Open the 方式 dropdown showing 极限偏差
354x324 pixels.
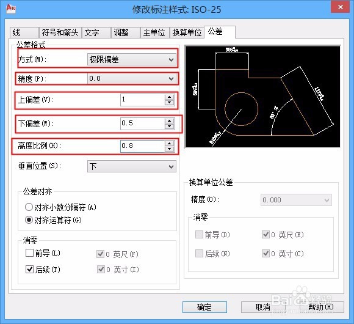132,59
